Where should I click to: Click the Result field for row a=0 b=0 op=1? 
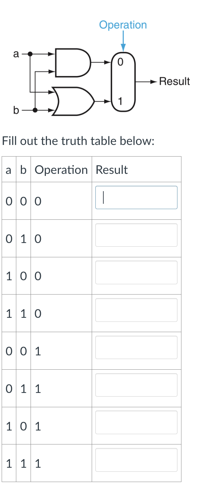click(136, 347)
